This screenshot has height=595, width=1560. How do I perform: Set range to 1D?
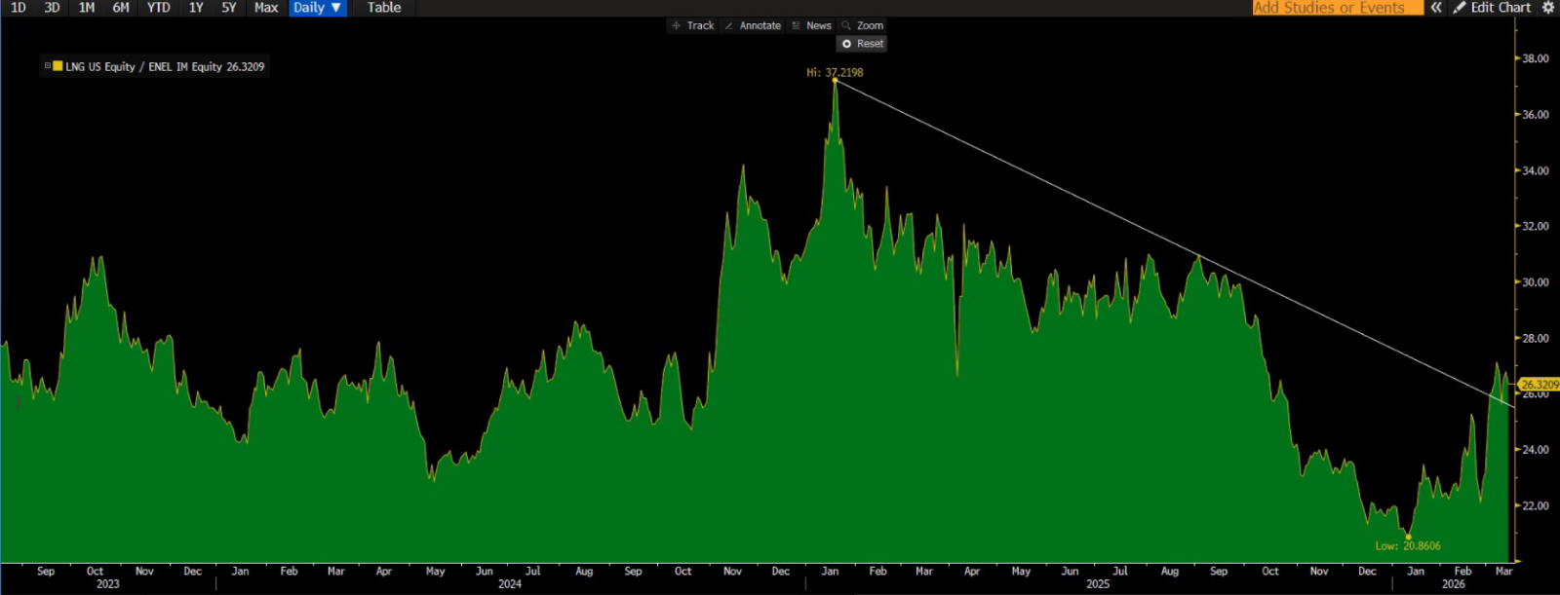(18, 8)
